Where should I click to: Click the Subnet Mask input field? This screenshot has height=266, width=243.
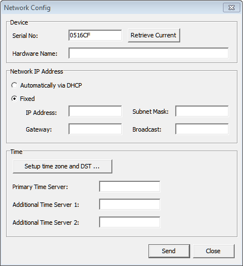pos(202,111)
